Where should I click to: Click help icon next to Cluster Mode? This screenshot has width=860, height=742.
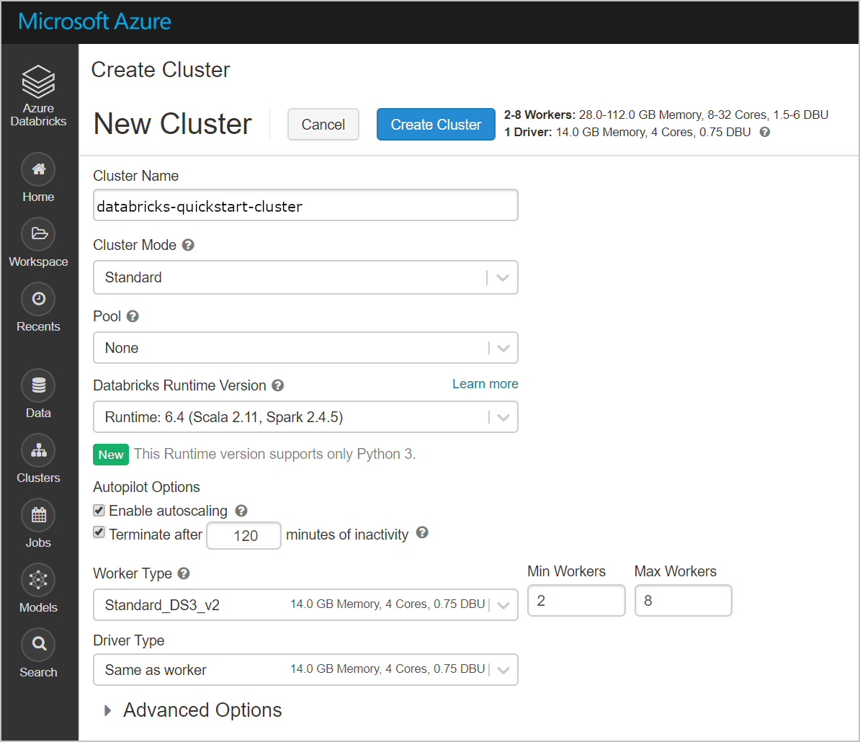pyautogui.click(x=188, y=245)
